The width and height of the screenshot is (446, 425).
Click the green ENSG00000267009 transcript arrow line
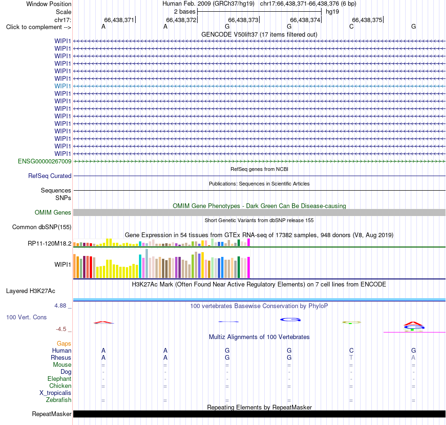259,161
